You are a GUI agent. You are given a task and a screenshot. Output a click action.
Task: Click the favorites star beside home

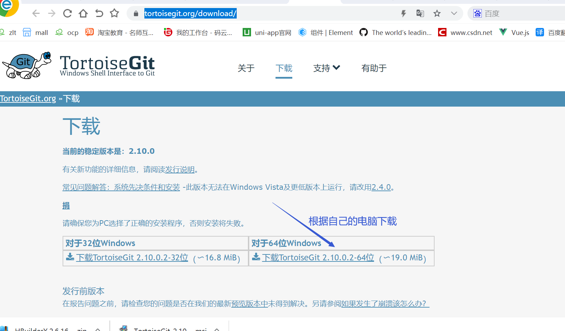click(x=114, y=14)
